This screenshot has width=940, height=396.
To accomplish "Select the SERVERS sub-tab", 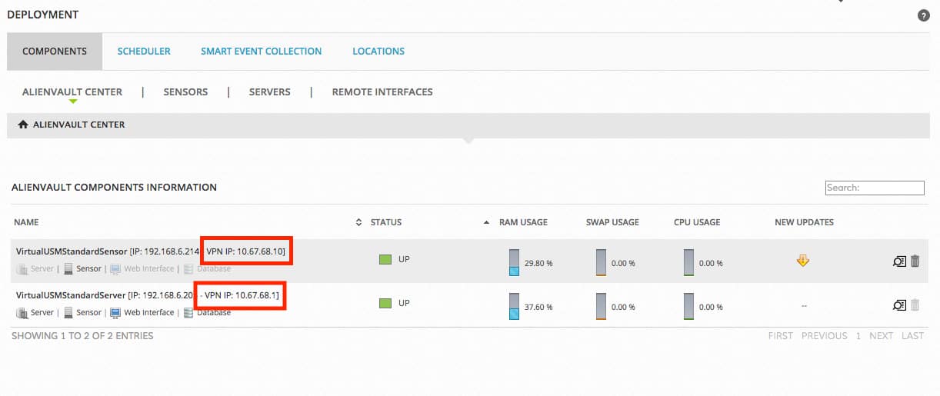I will (270, 92).
